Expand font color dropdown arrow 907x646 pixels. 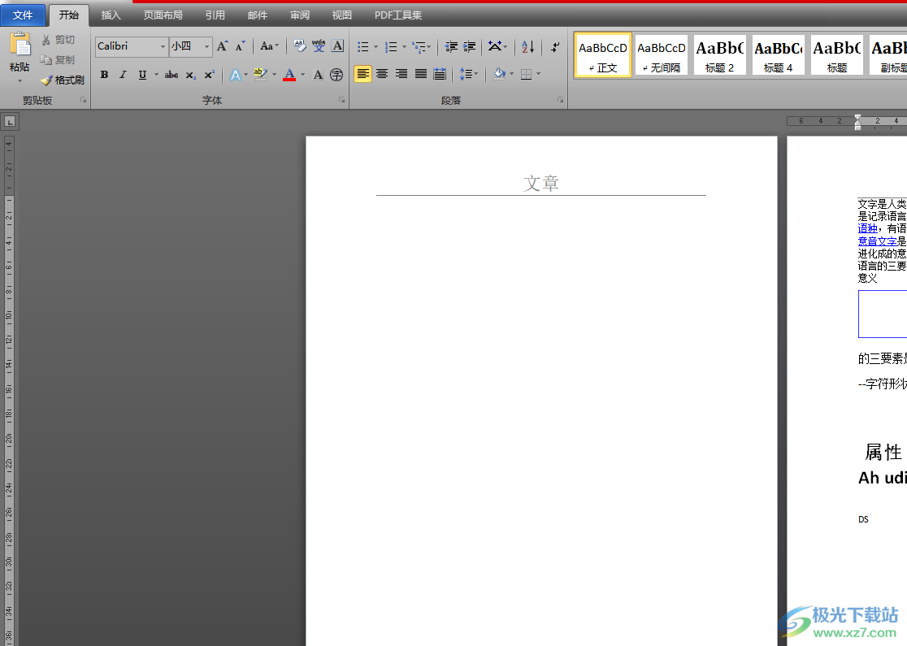[x=302, y=75]
